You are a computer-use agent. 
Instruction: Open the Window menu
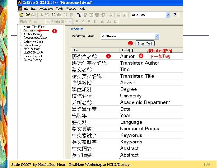(71, 9)
